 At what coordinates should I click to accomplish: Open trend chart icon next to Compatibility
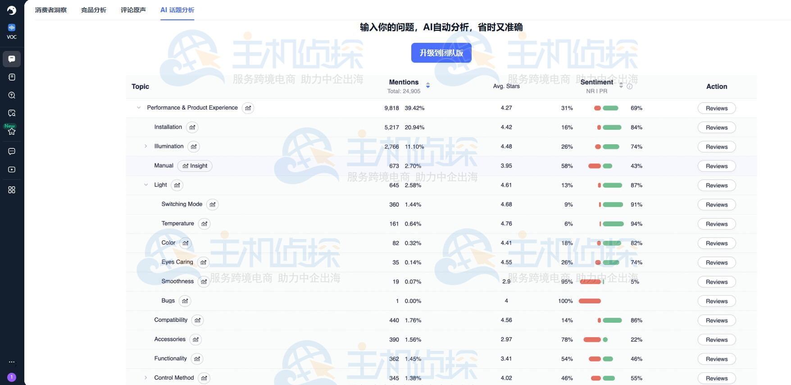pos(198,321)
